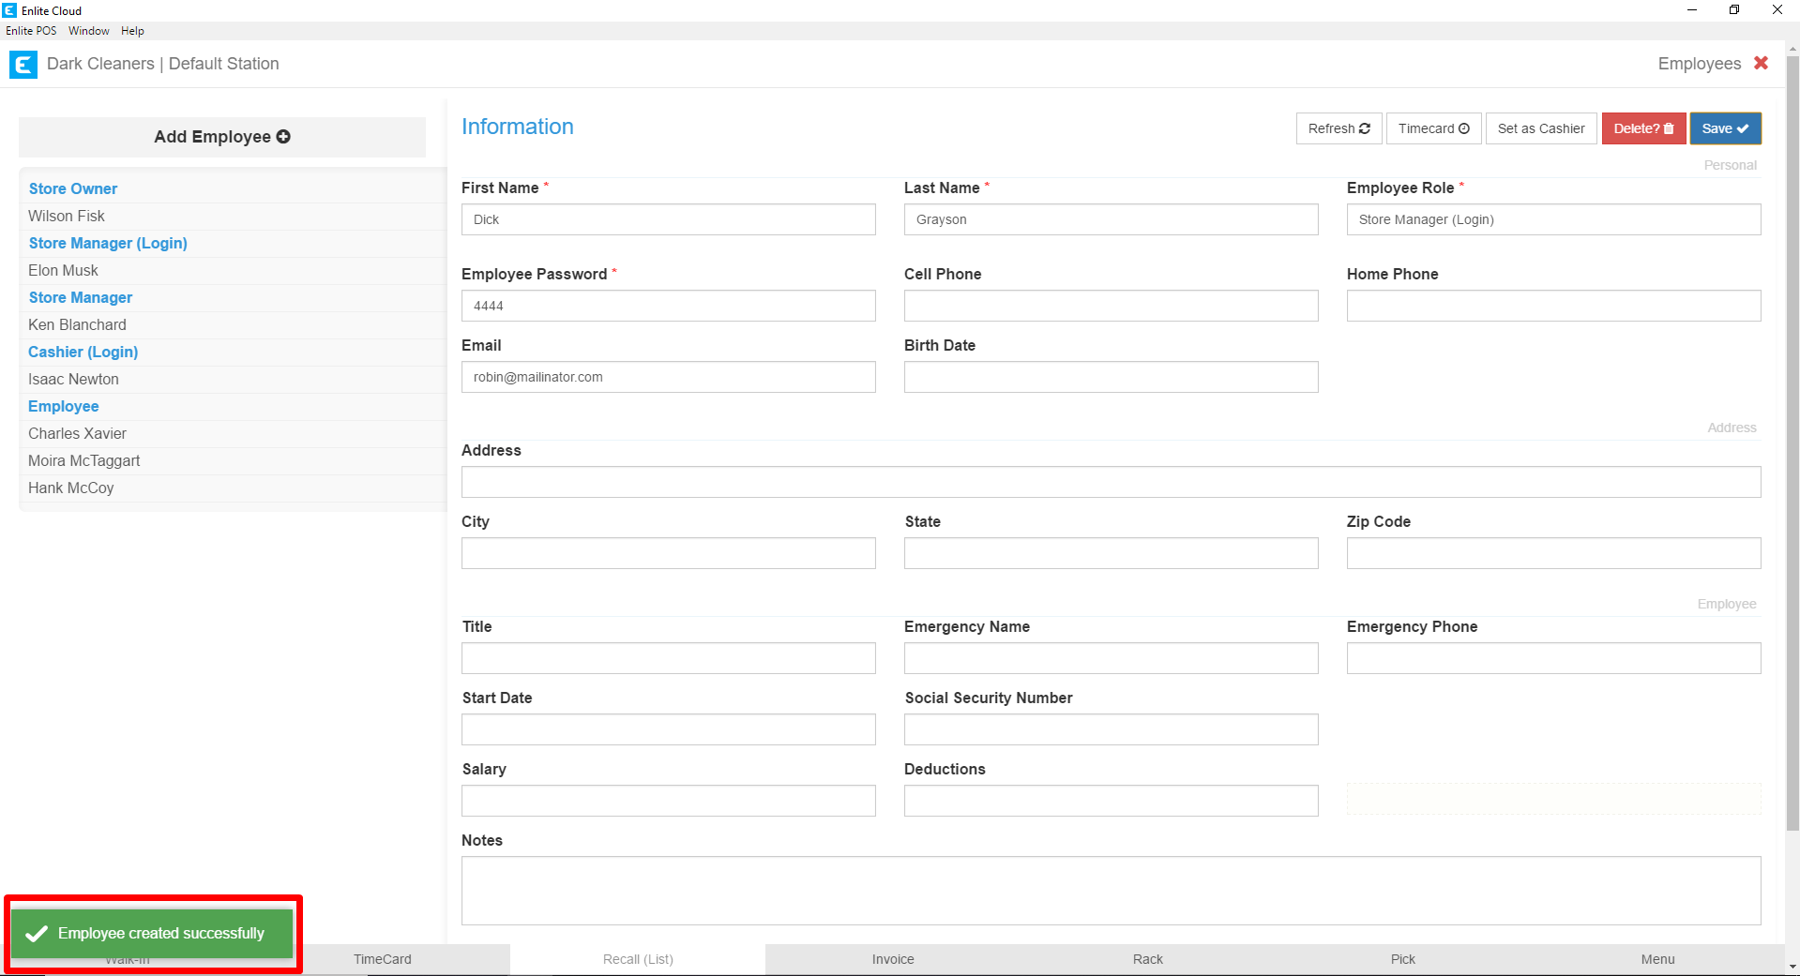The width and height of the screenshot is (1800, 976).
Task: Click the Last Name field
Action: [x=1112, y=219]
